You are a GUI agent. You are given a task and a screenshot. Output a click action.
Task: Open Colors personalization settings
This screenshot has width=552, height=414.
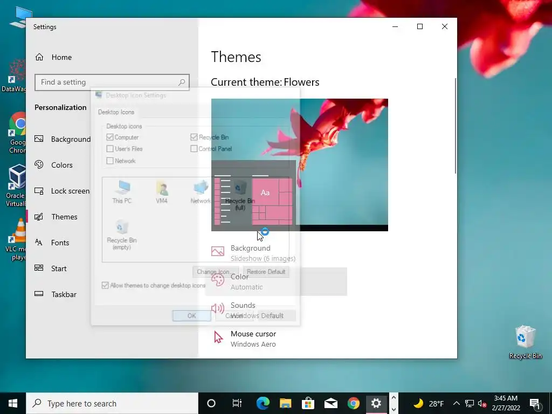coord(53,165)
